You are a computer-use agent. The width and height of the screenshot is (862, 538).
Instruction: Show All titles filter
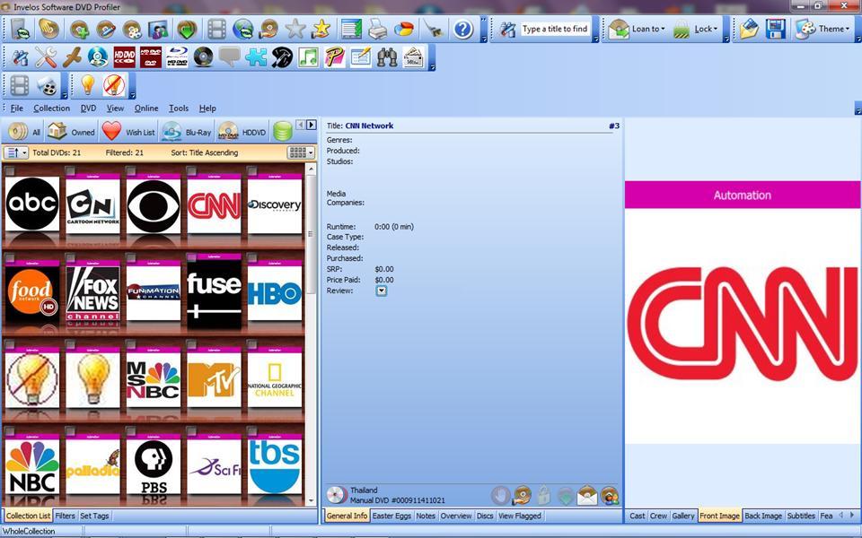pyautogui.click(x=25, y=132)
